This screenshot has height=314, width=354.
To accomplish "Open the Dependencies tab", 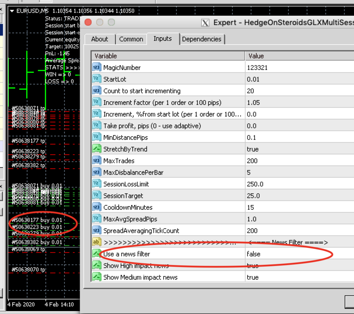I will (202, 39).
